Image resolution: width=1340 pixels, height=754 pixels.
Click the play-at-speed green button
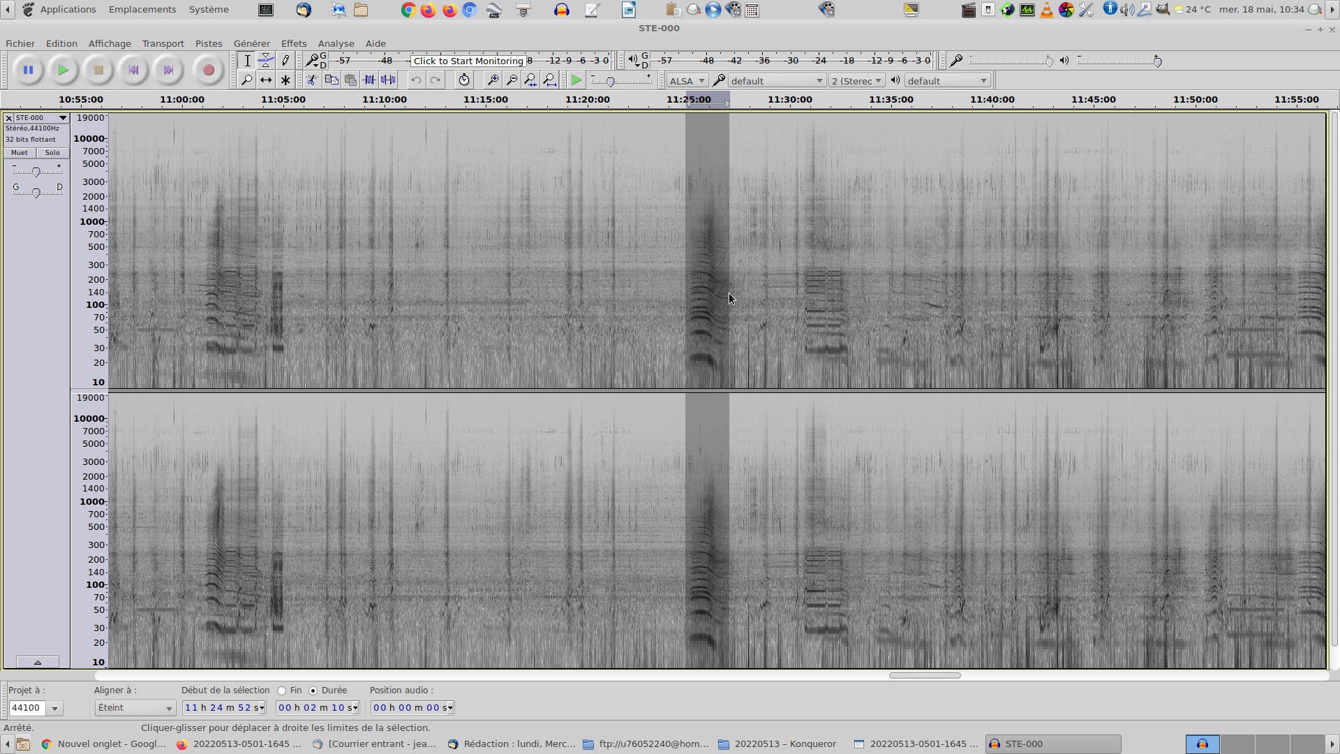click(576, 80)
